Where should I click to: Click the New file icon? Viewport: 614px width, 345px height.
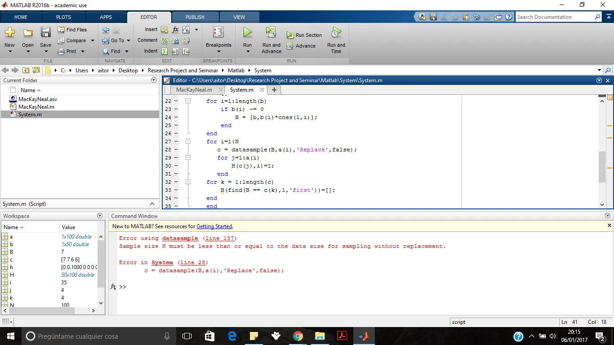(x=9, y=33)
